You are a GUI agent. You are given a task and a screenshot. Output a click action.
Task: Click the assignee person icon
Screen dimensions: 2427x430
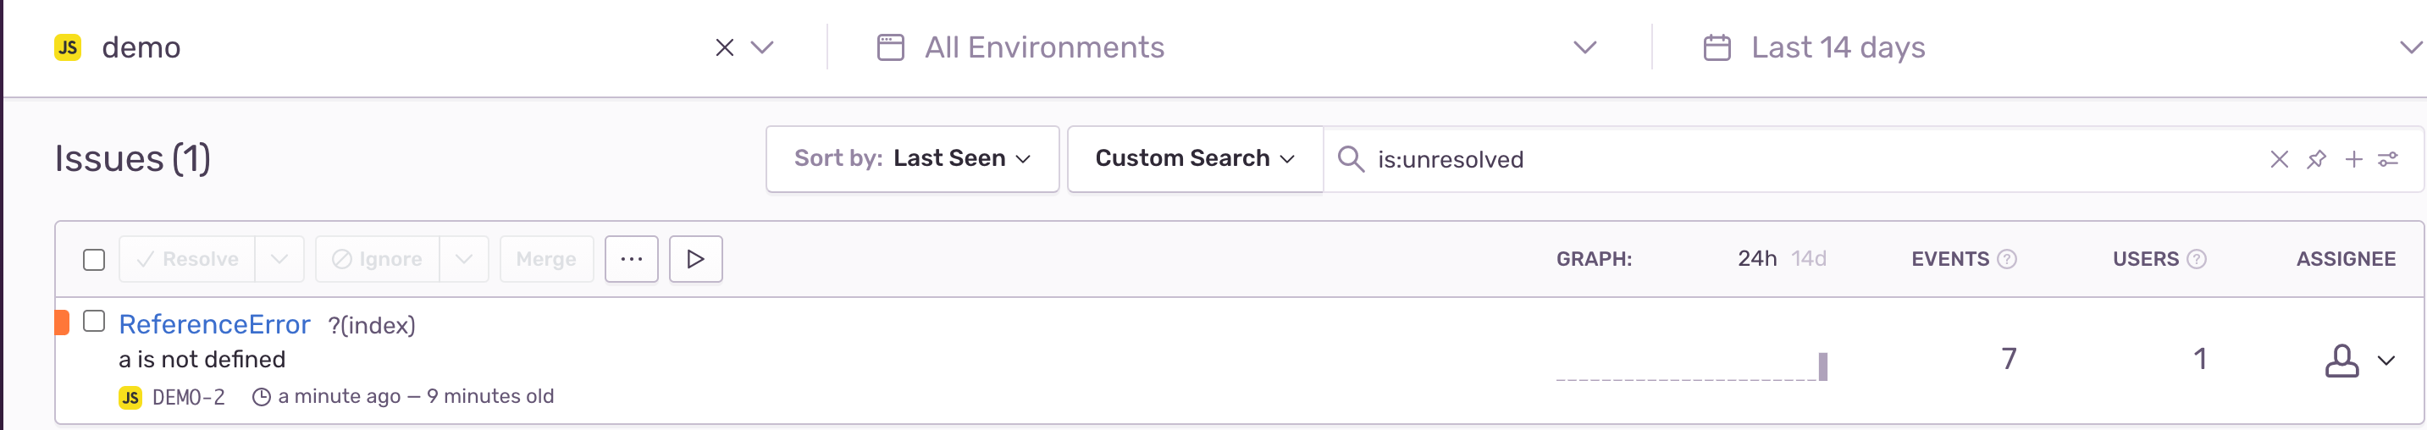tap(2341, 360)
